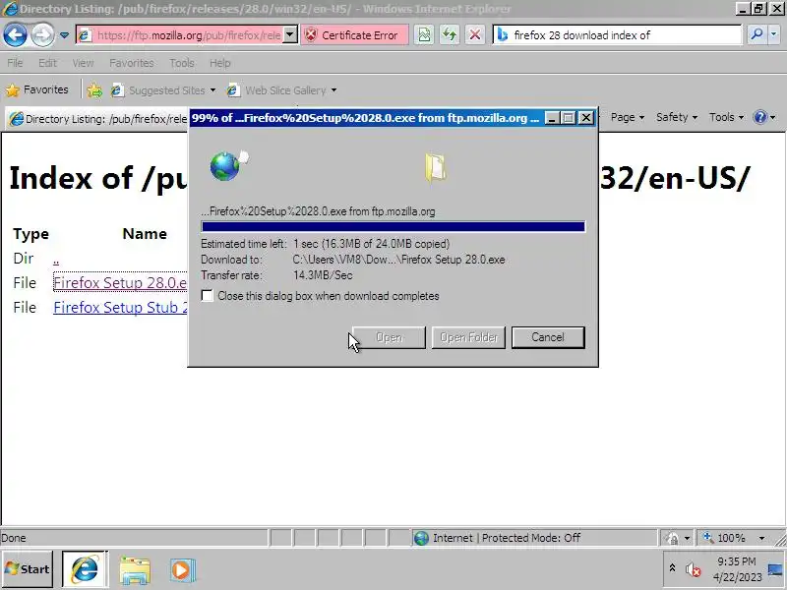
Task: Open Windows Media Player from taskbar
Action: pos(182,570)
